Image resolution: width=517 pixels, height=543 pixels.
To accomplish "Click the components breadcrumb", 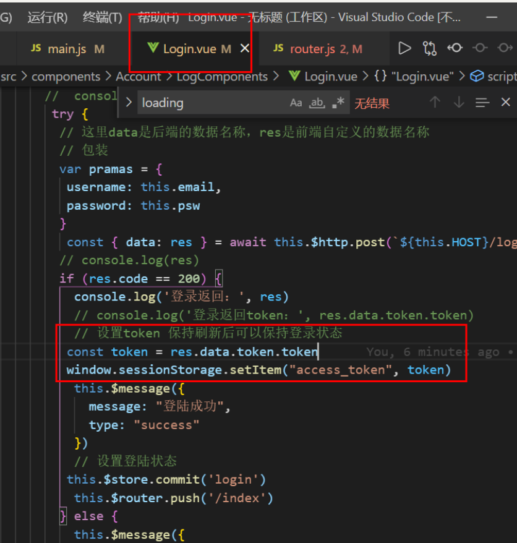I will [x=66, y=77].
